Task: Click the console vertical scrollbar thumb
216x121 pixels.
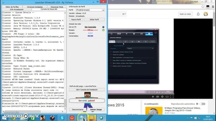Action: [65, 103]
